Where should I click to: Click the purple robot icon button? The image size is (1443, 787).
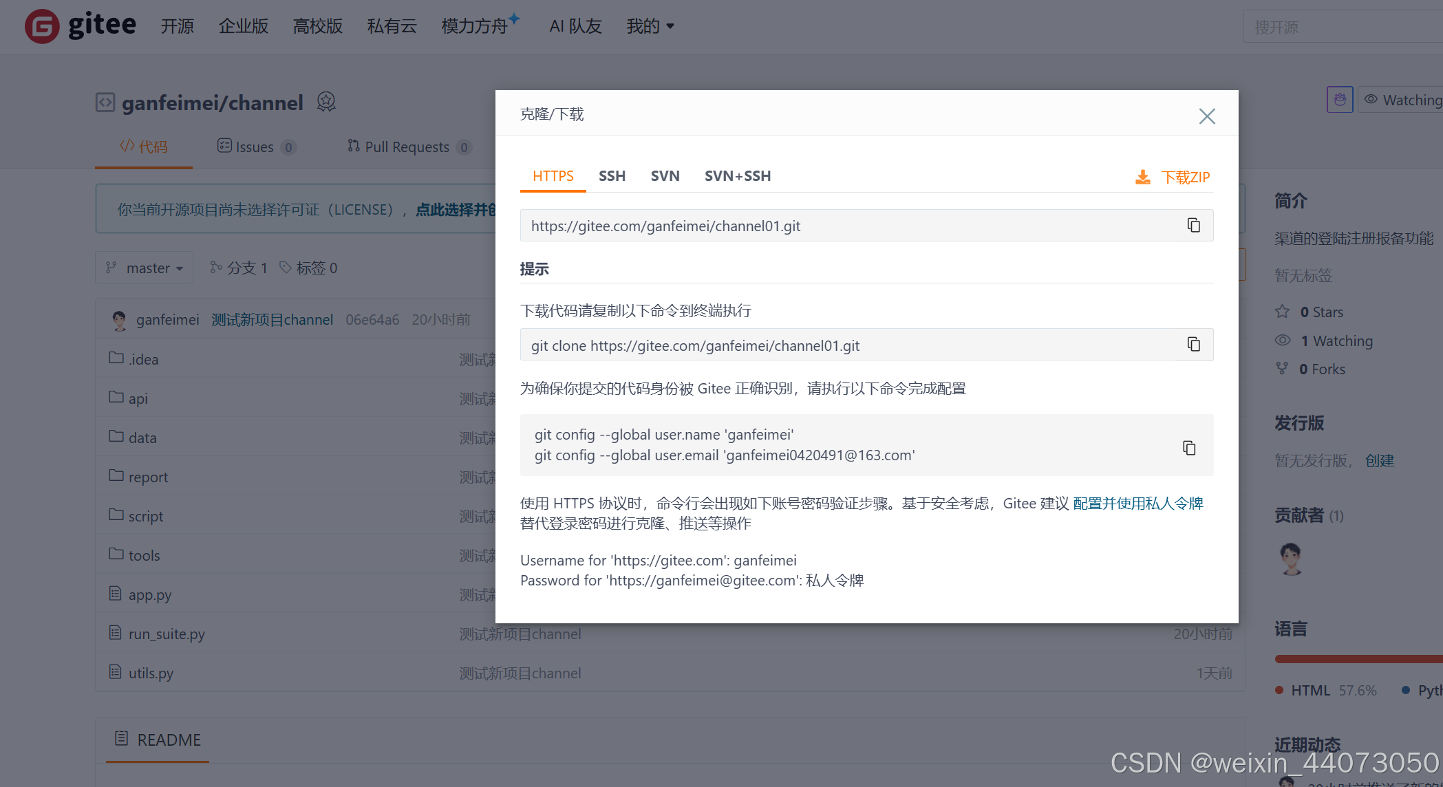point(1340,100)
